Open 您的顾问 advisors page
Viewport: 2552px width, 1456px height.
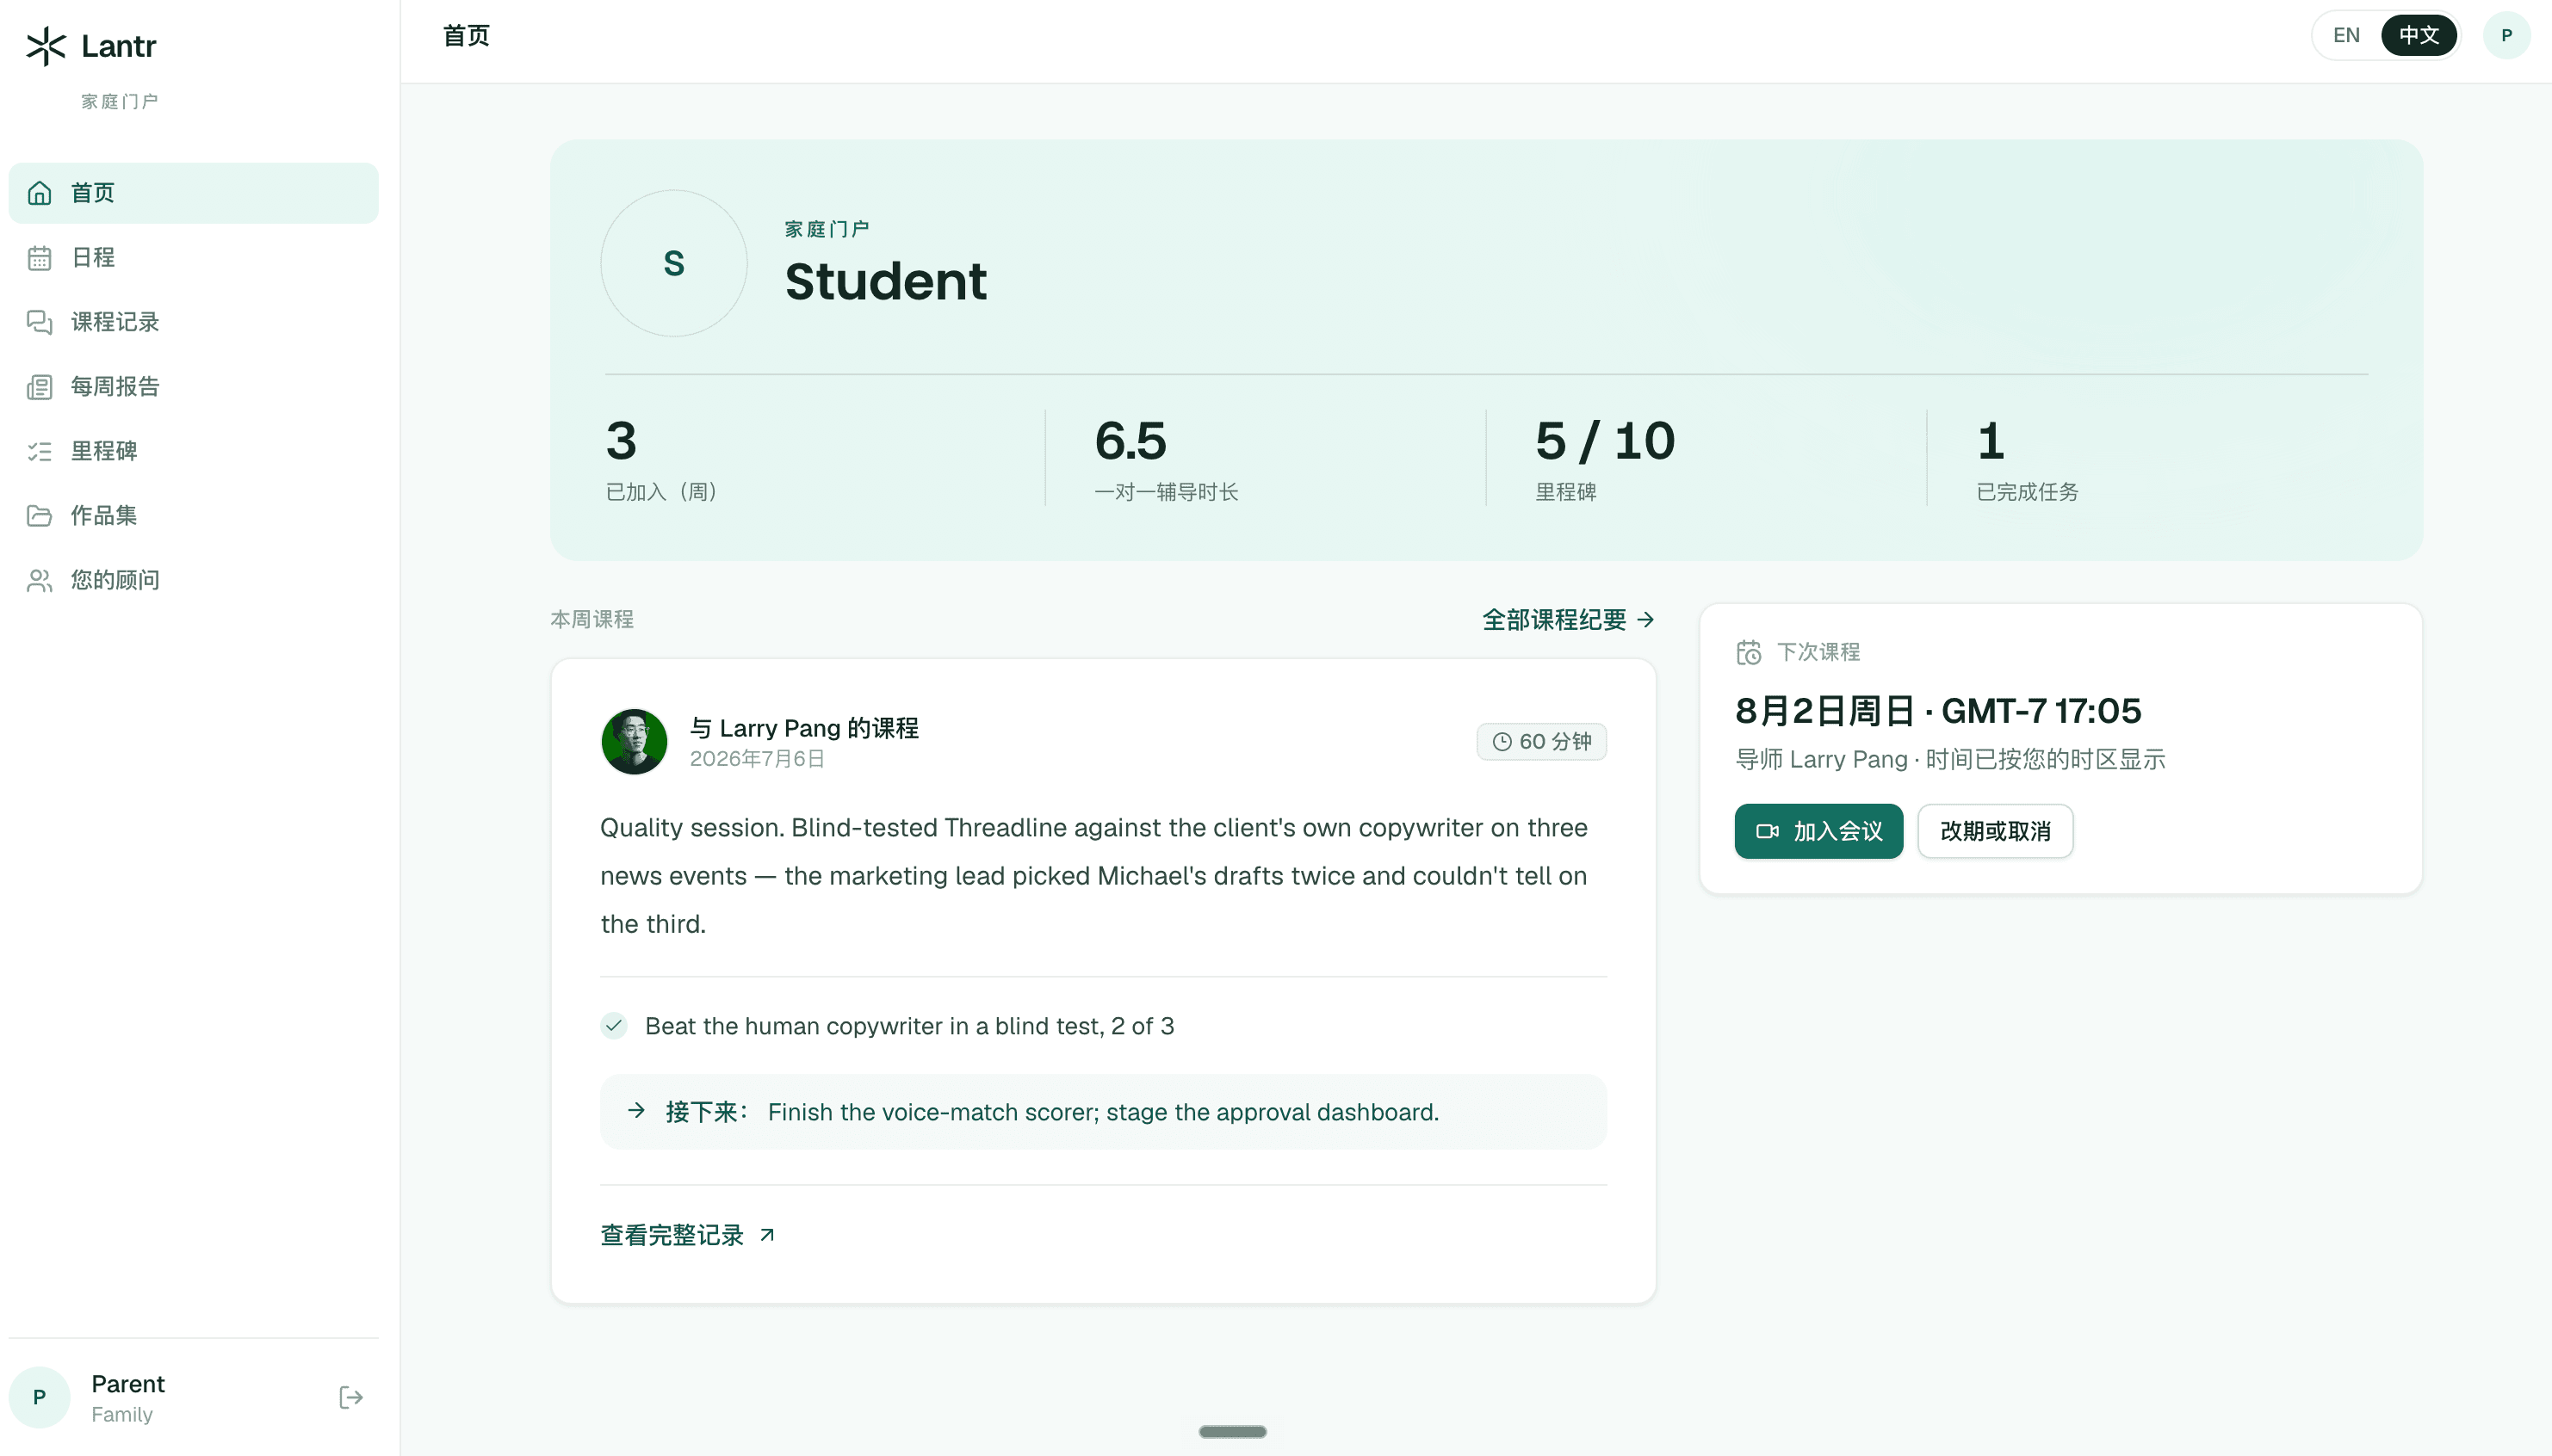(x=193, y=580)
